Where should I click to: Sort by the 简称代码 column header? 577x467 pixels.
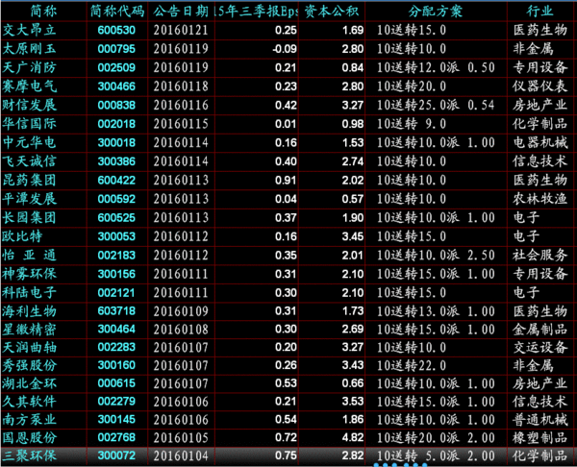tap(117, 12)
